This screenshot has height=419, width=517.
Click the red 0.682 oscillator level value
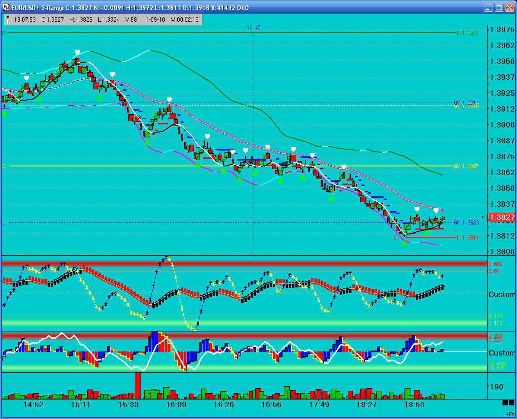495,264
